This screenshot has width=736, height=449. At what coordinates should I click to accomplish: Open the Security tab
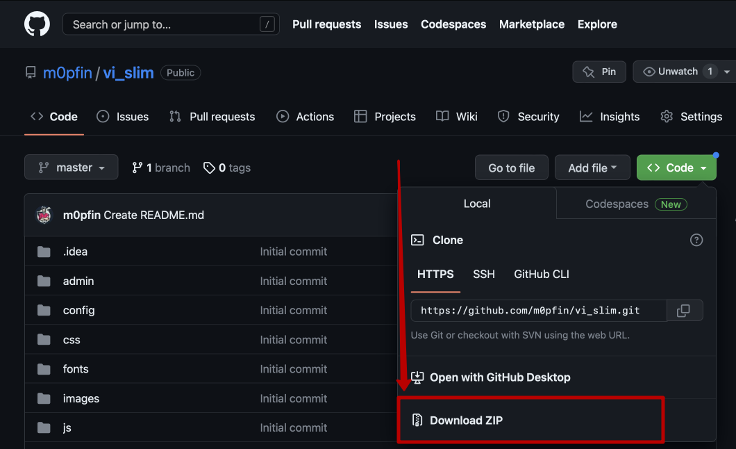click(x=528, y=117)
